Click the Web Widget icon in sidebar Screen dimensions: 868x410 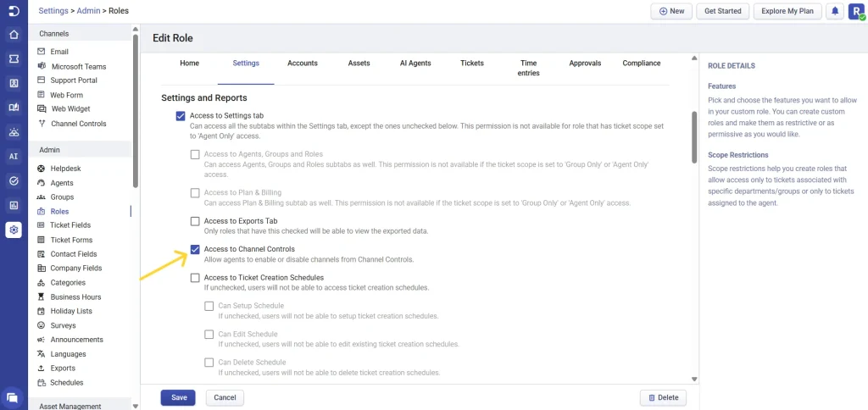[x=41, y=109]
